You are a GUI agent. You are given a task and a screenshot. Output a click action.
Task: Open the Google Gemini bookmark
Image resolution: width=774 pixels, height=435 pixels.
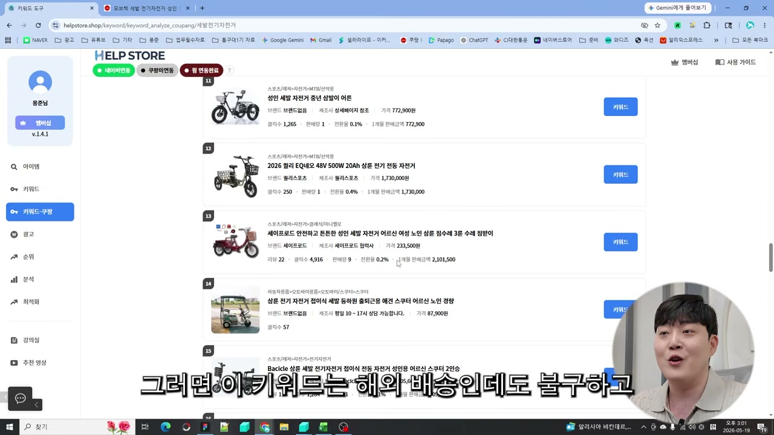click(282, 40)
